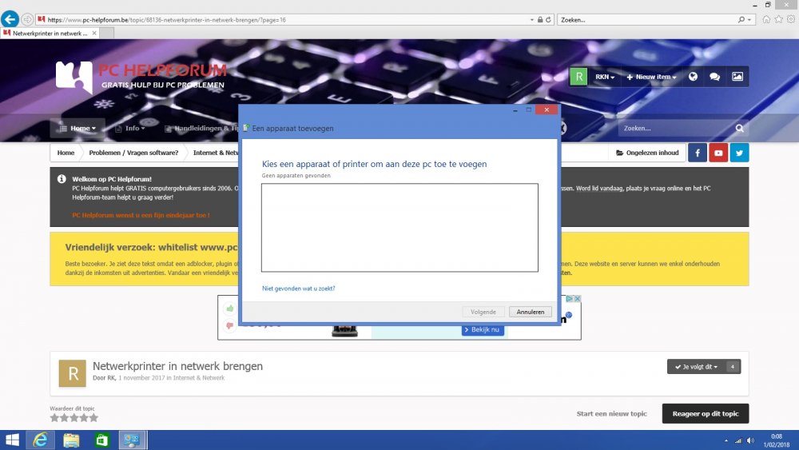
Task: Click the PC Helpforum logo
Action: pyautogui.click(x=141, y=77)
